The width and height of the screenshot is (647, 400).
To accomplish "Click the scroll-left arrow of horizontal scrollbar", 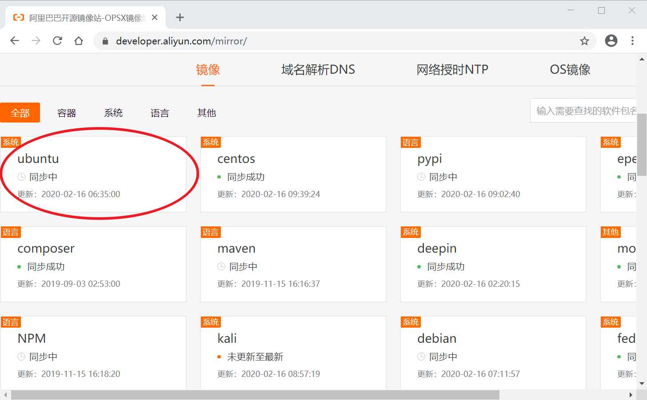I will (x=5, y=395).
